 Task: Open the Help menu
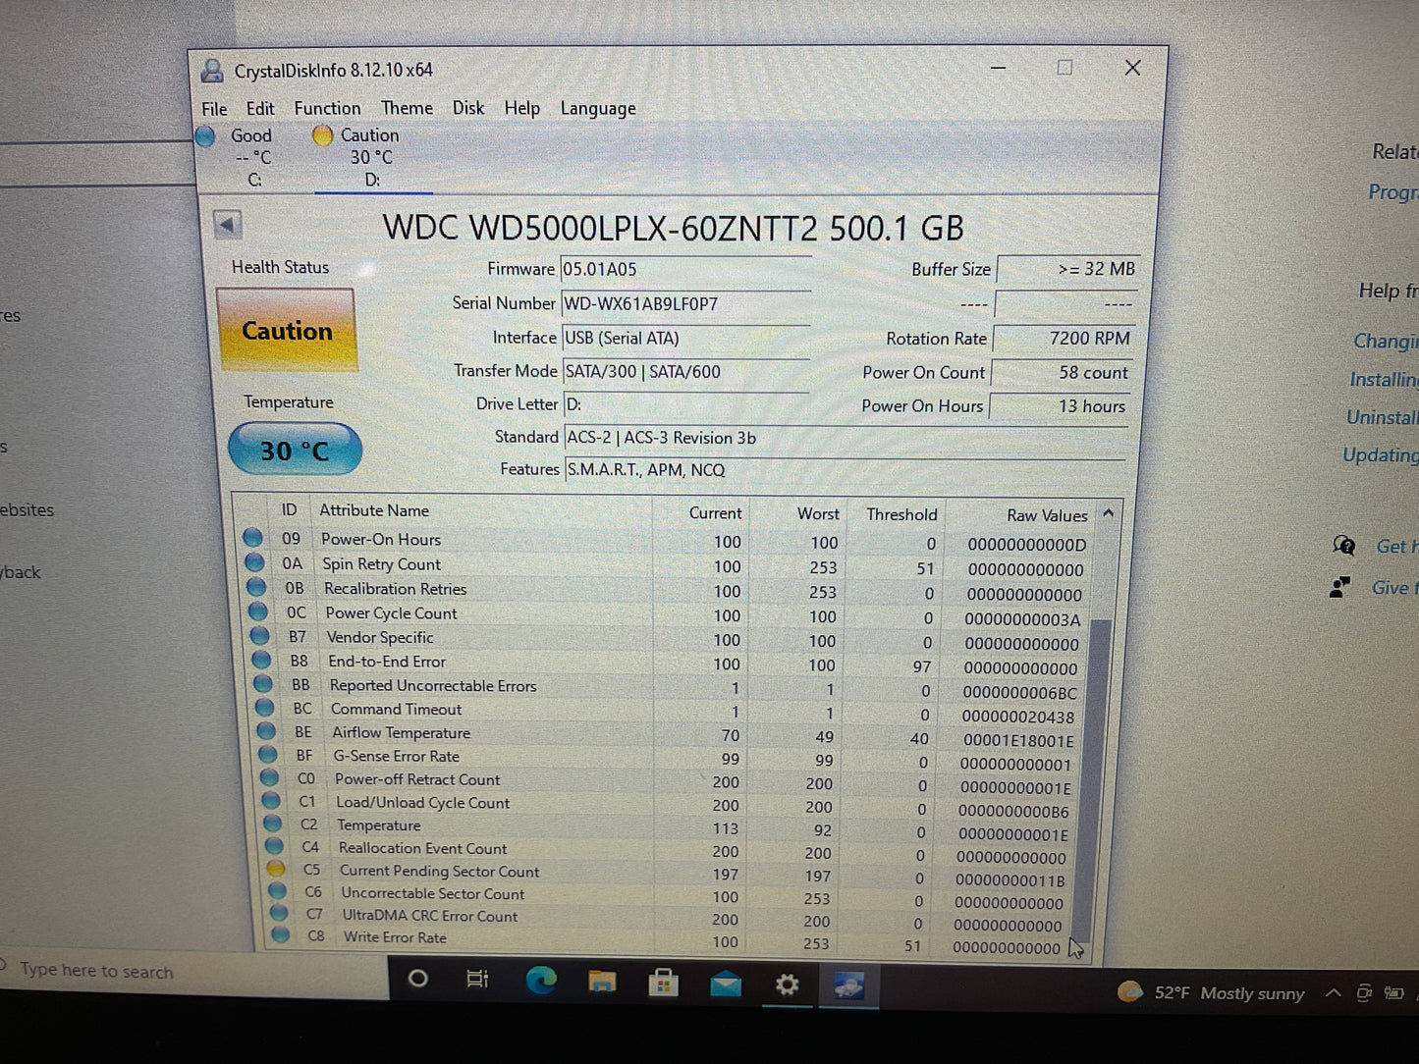click(x=522, y=108)
